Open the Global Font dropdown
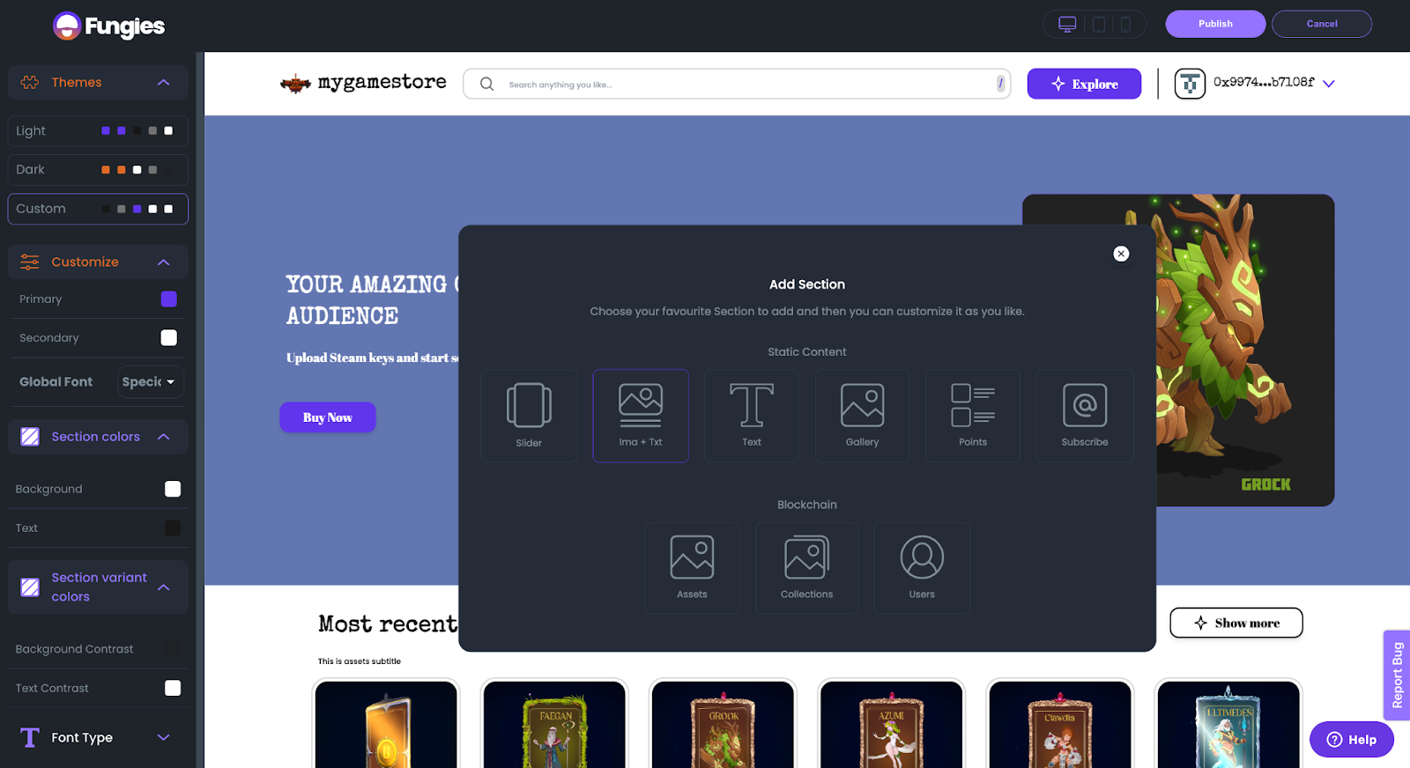Screen dimensions: 1410x768 pyautogui.click(x=150, y=382)
